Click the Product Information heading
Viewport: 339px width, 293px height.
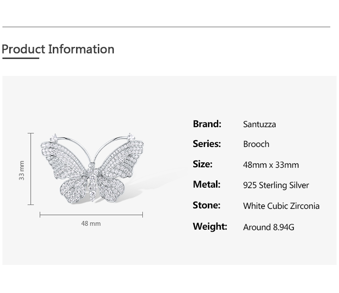[58, 49]
